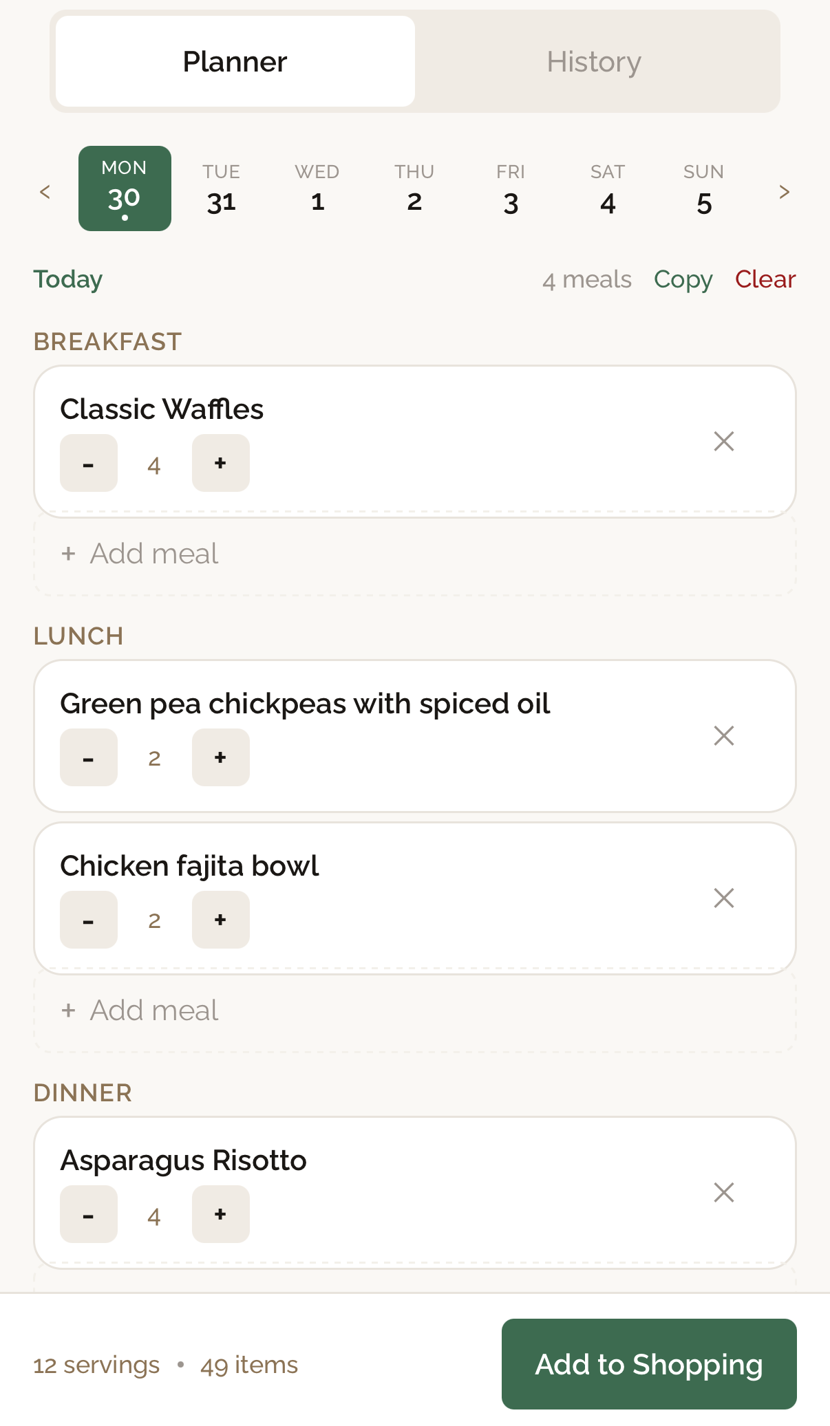Select the Planner tab

tap(235, 62)
